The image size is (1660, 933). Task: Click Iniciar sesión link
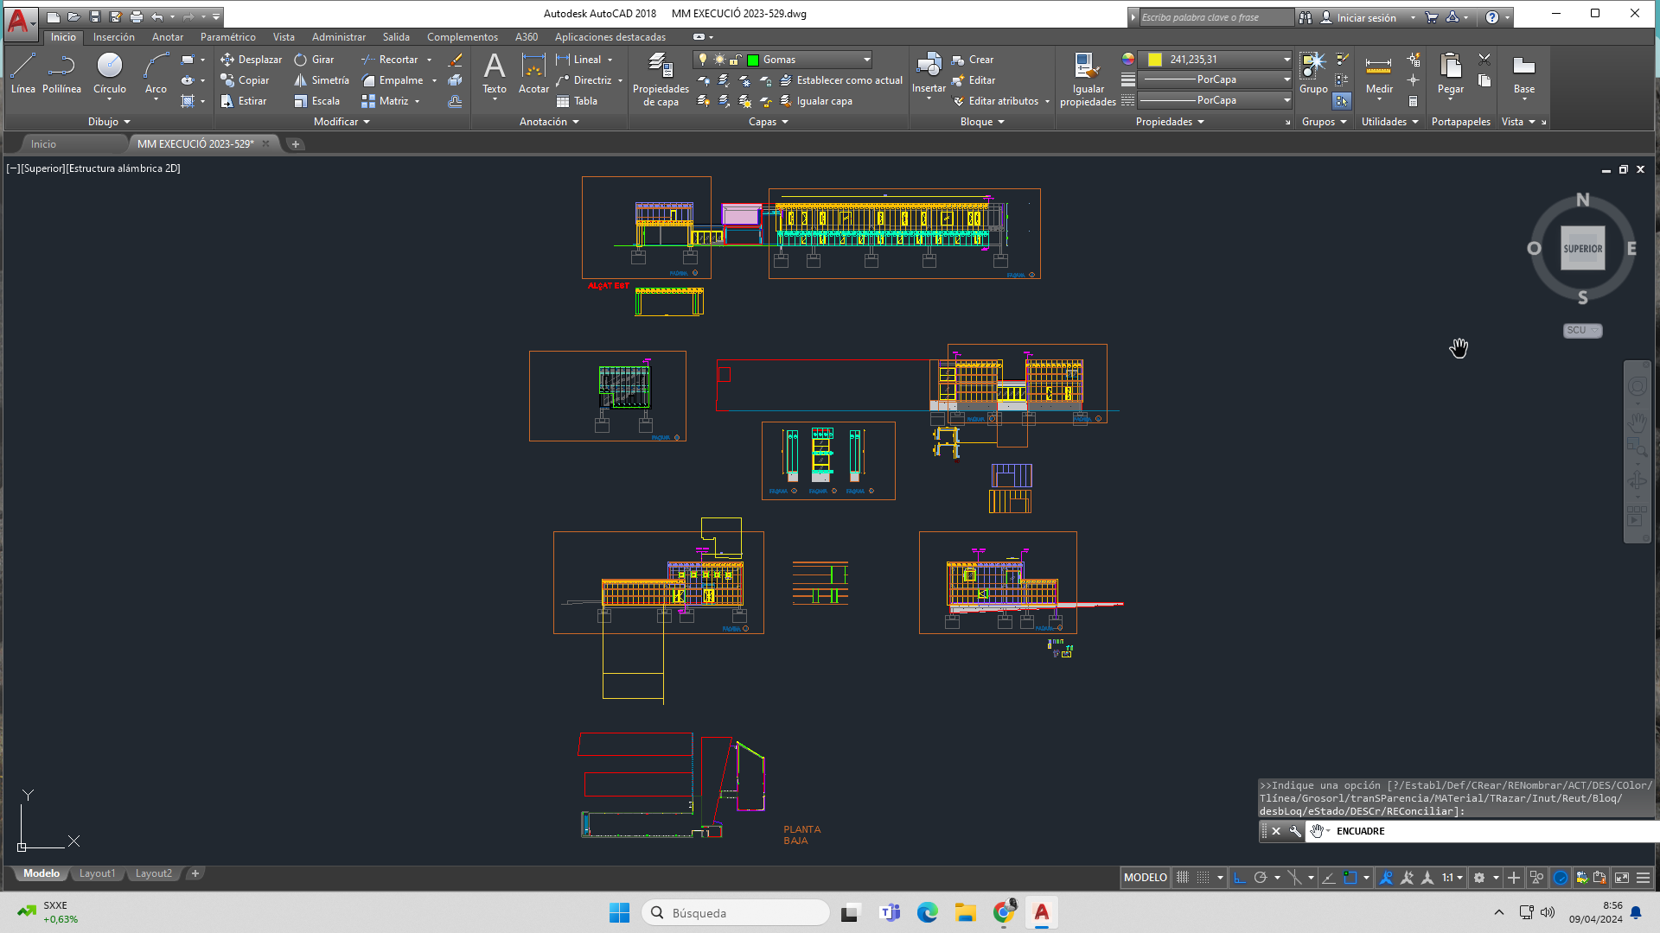pos(1366,17)
